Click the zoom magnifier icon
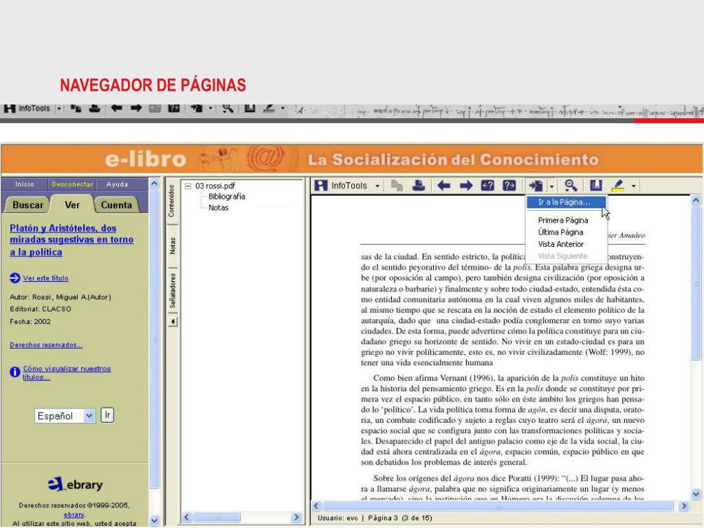The width and height of the screenshot is (704, 528). 570,186
